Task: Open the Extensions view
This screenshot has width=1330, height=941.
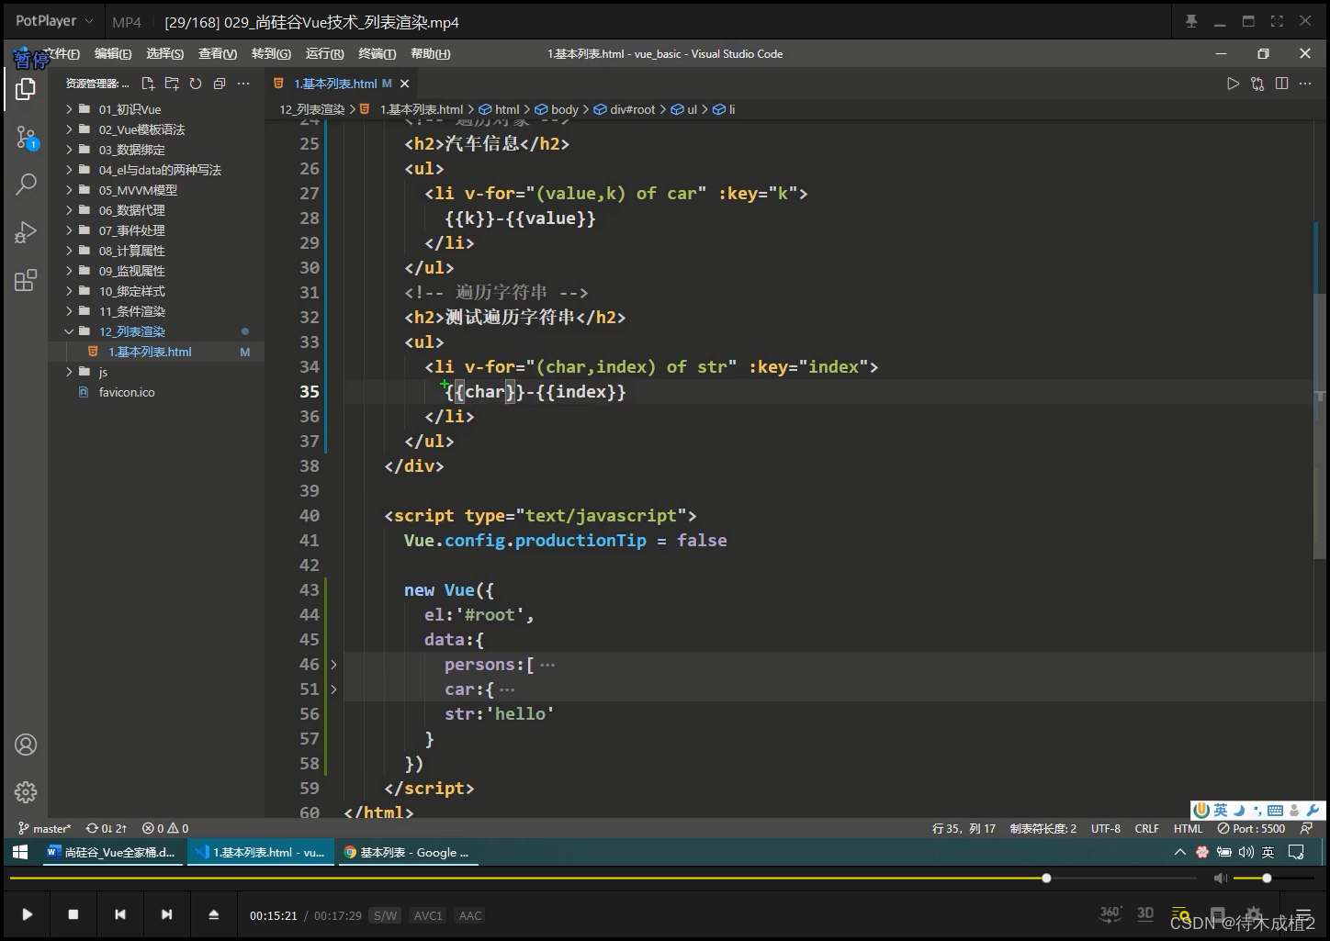Action: click(26, 280)
